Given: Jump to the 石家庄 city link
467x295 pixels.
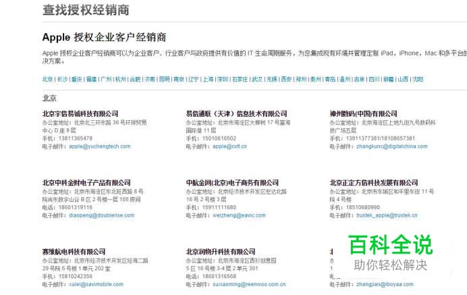Looking at the screenshot, I should point(240,79).
